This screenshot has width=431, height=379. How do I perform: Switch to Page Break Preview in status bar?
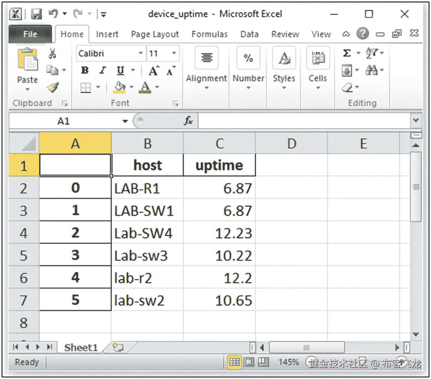(263, 362)
